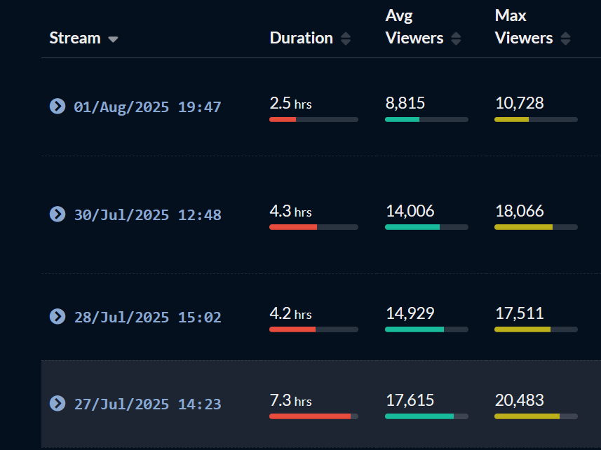Expand the 30/Jul/2025 12:48 stream row
Image resolution: width=601 pixels, height=450 pixels.
pyautogui.click(x=58, y=214)
